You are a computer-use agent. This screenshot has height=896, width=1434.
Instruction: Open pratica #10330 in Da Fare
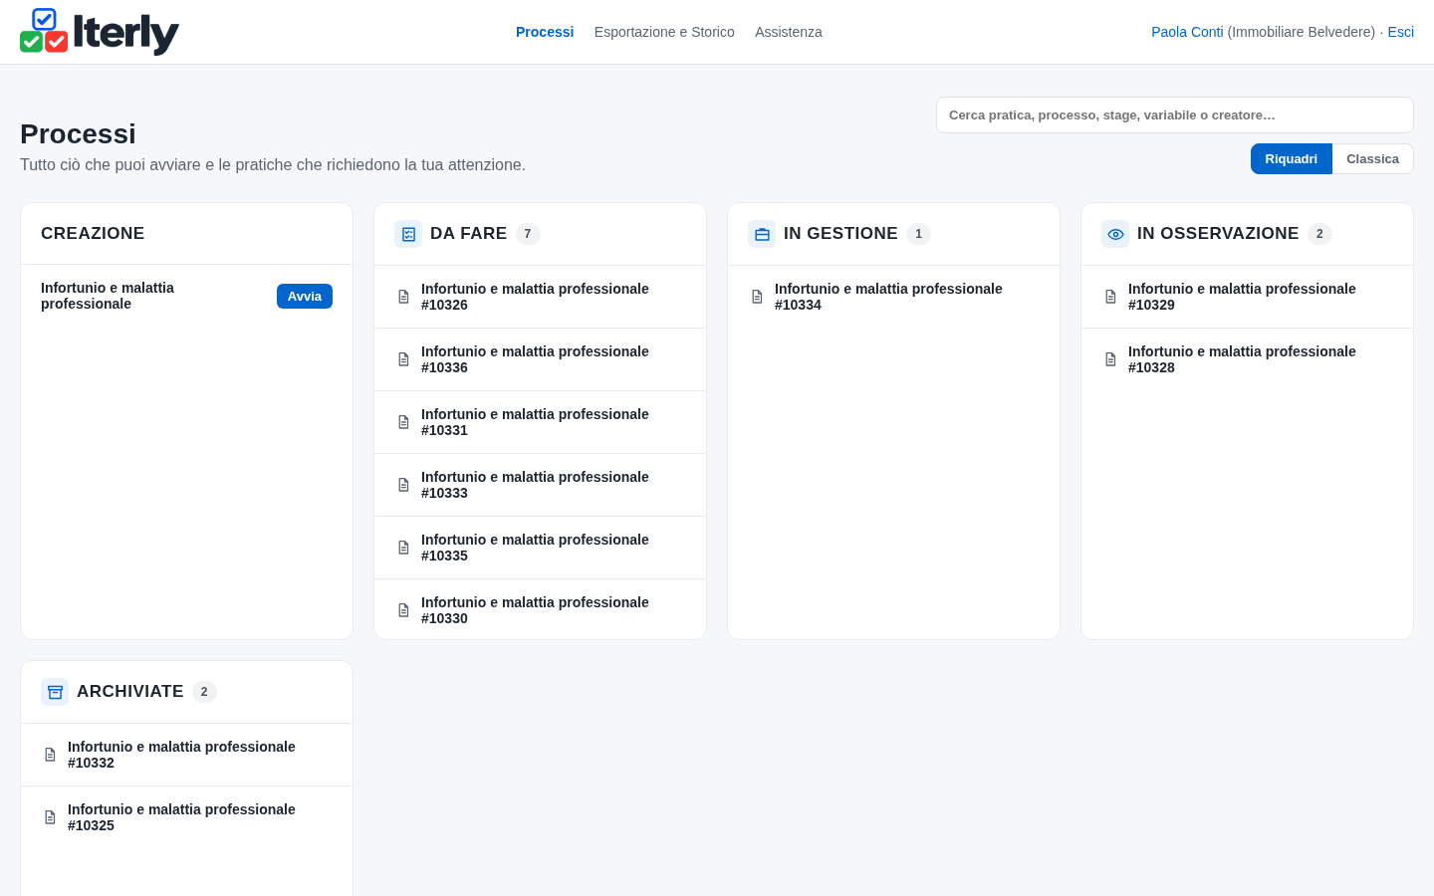[540, 610]
